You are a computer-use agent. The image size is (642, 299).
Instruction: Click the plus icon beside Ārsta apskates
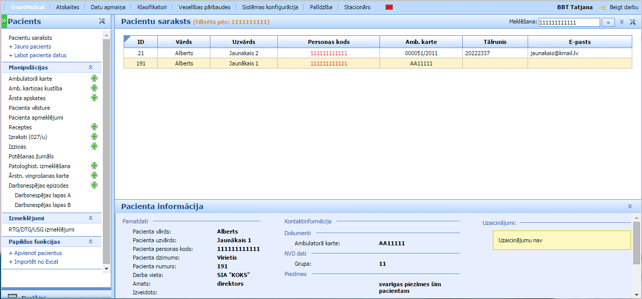[x=94, y=98]
